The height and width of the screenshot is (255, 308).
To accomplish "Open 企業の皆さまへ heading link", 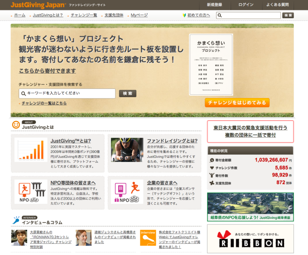I will pos(162,183).
